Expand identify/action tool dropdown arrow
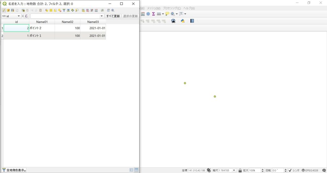Screen dimensions: 327x173 pyautogui.click(x=177, y=14)
